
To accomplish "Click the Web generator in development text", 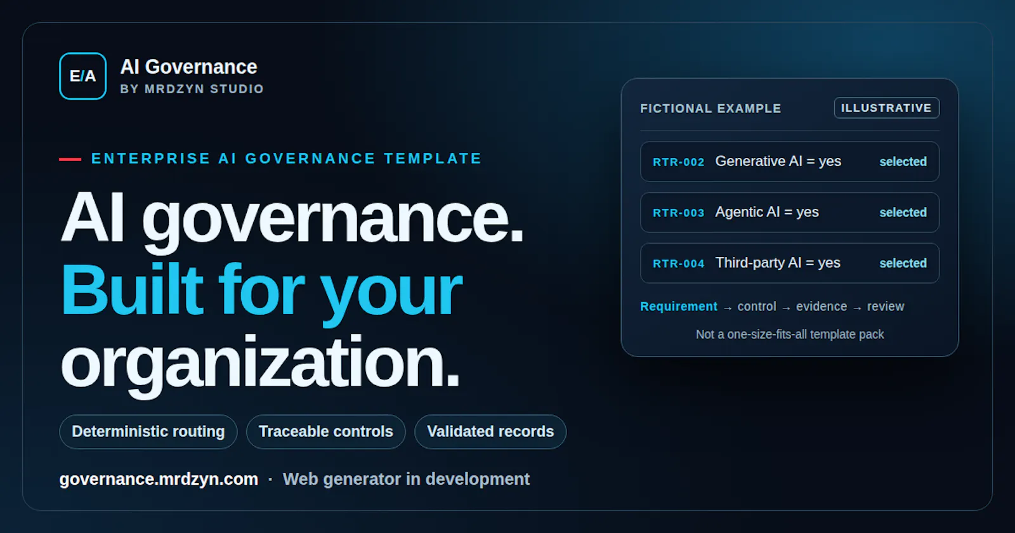I will click(406, 479).
